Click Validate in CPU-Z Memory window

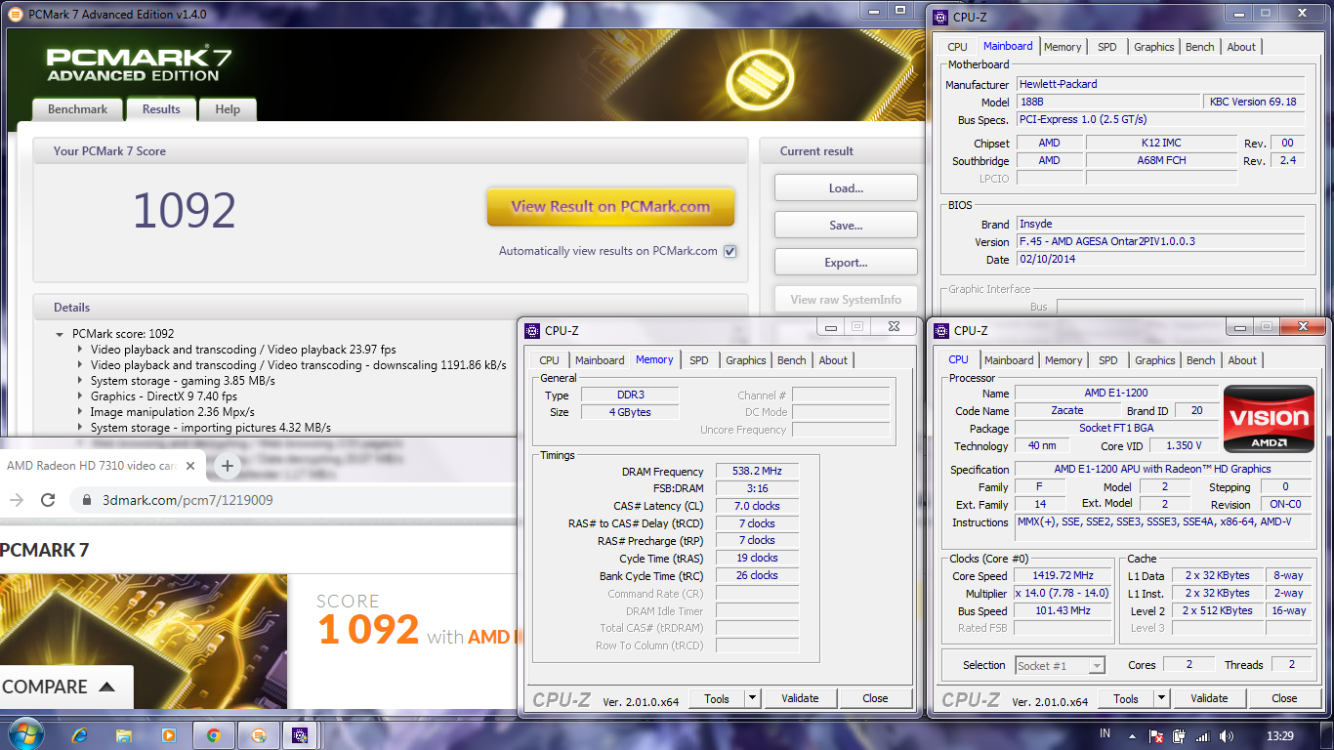pyautogui.click(x=801, y=698)
